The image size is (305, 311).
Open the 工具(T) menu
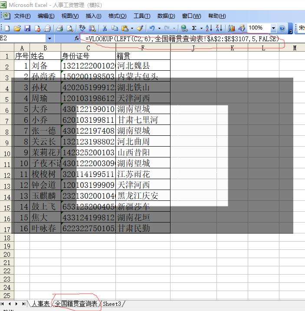142,16
